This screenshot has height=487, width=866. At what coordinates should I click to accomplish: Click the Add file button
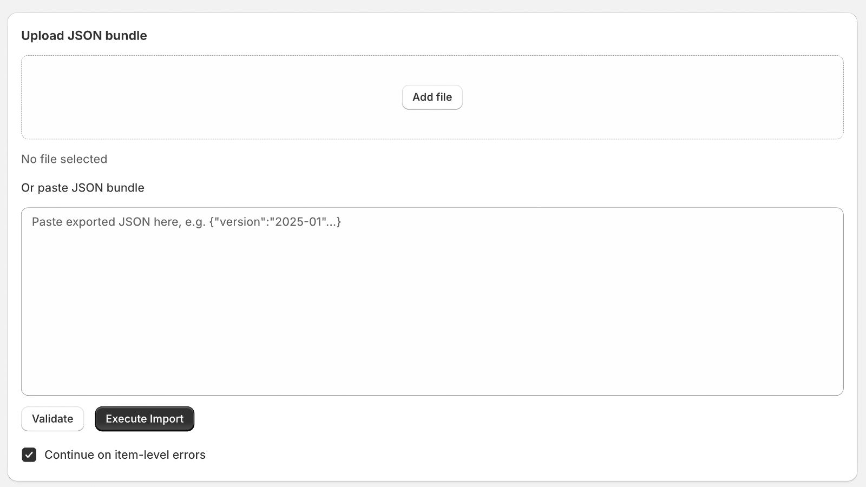click(x=432, y=97)
